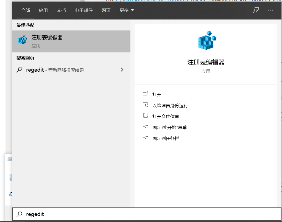Click the 打开文件位置 file location icon
282x222 pixels.
[145, 116]
